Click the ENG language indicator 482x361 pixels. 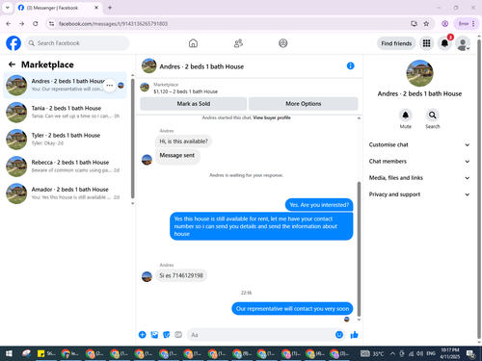[431, 353]
